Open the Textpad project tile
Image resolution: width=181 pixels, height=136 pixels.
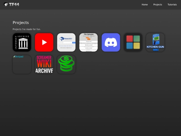coord(22,64)
